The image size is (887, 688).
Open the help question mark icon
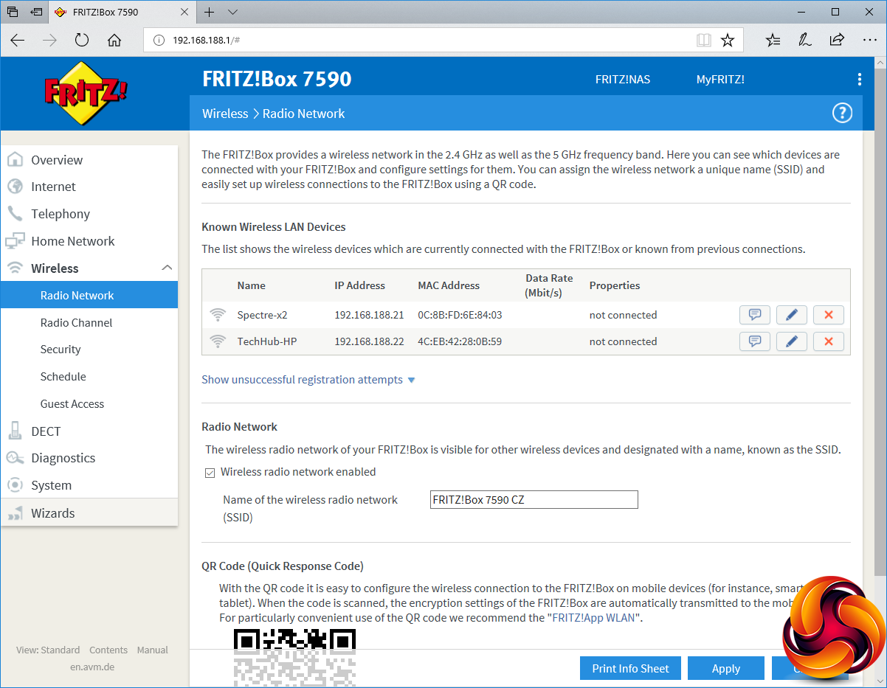842,113
